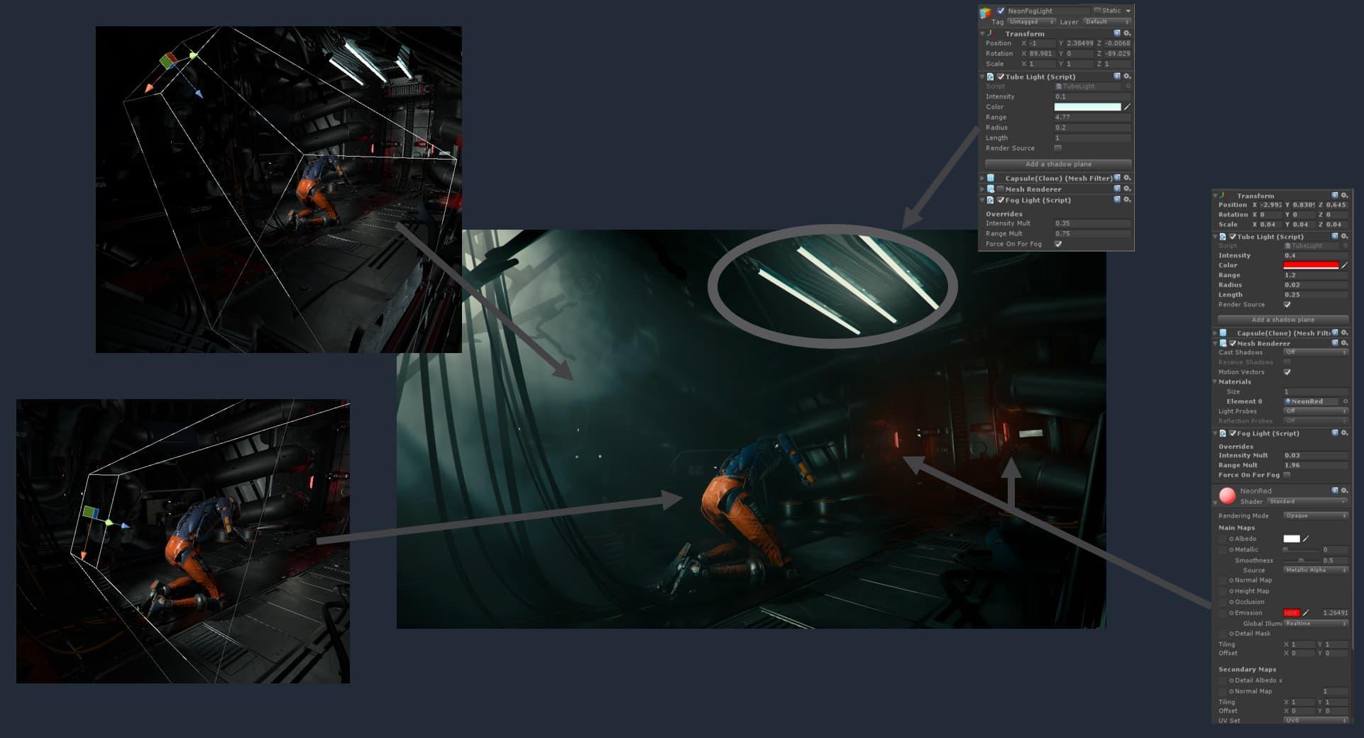Use eyedropper next to Emission HDR swatch
This screenshot has width=1364, height=738.
coord(1306,613)
